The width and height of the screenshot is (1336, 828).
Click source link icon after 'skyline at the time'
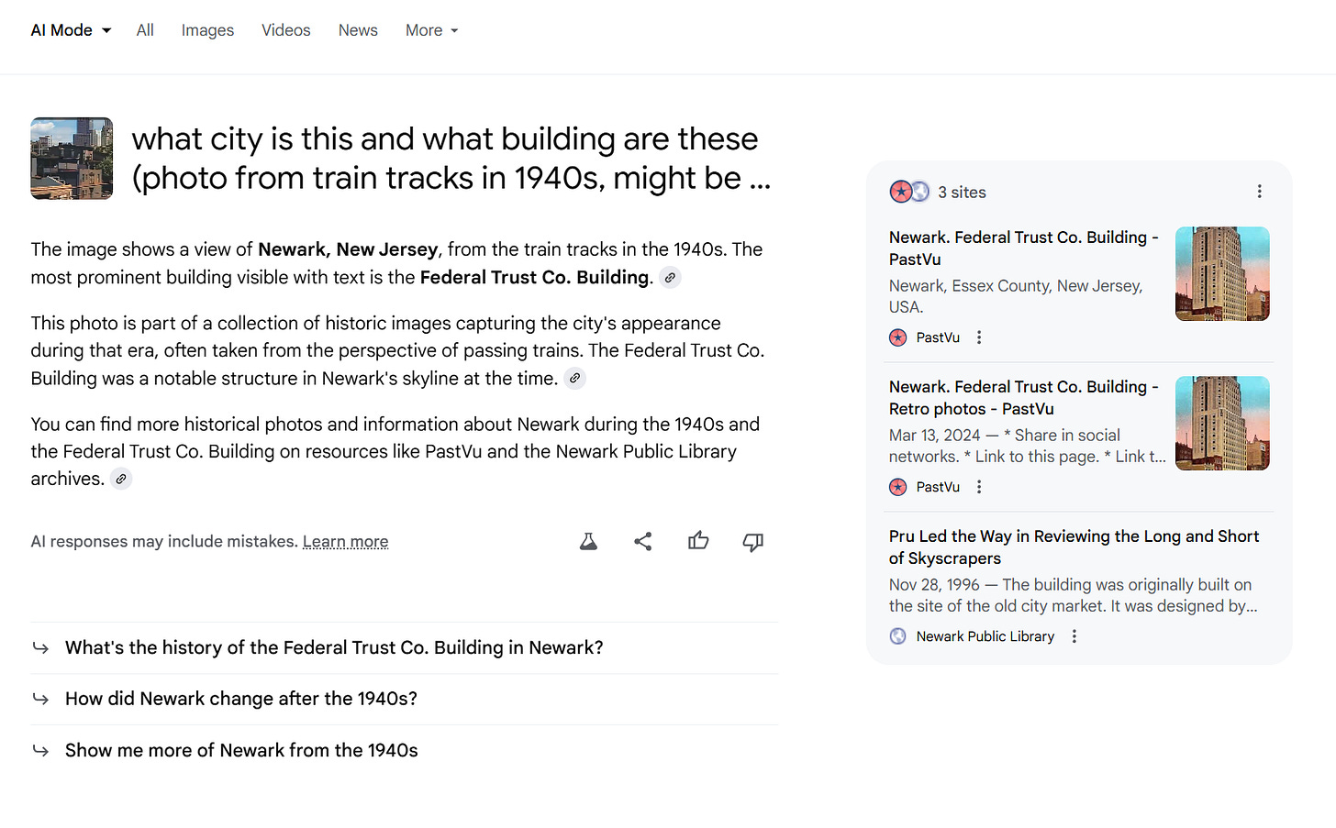click(x=574, y=379)
